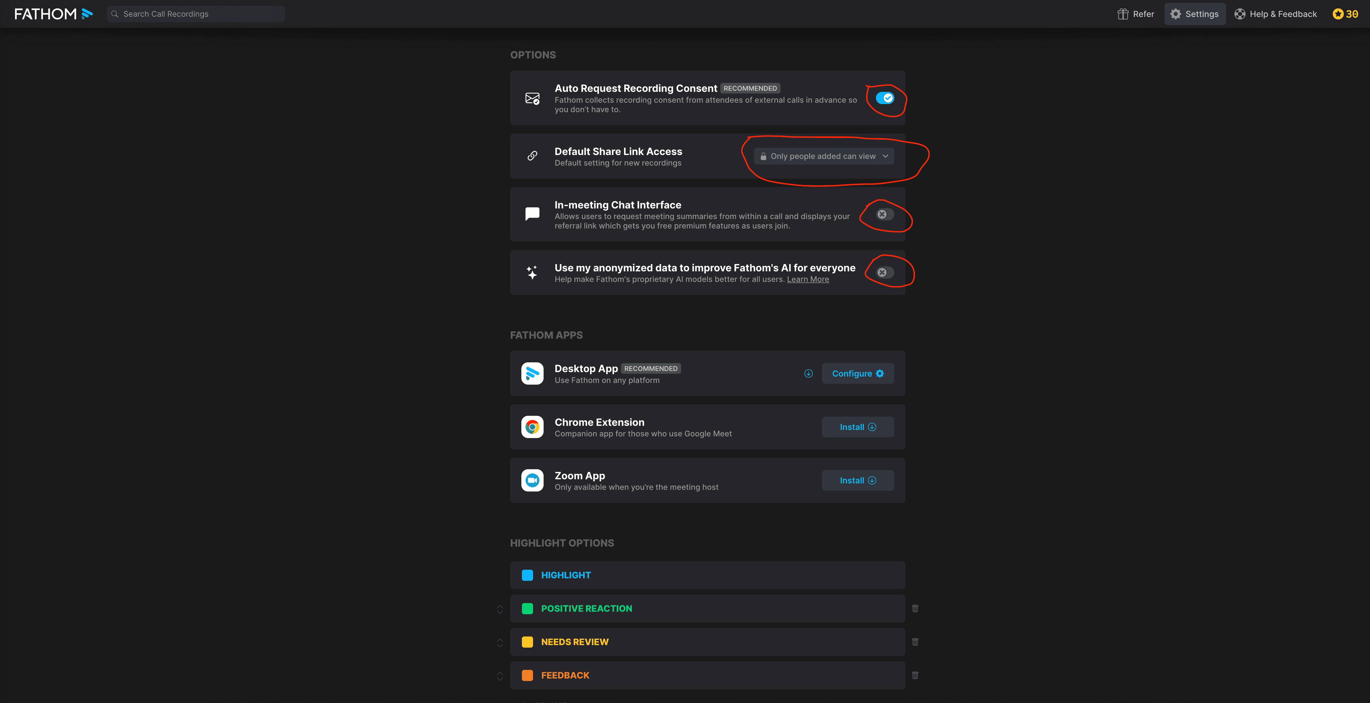Enable In-meeting Chat Interface toggle

point(885,214)
